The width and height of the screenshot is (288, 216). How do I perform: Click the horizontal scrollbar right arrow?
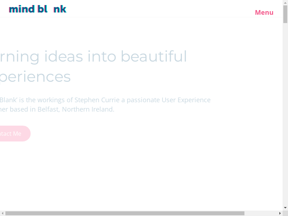point(280,213)
